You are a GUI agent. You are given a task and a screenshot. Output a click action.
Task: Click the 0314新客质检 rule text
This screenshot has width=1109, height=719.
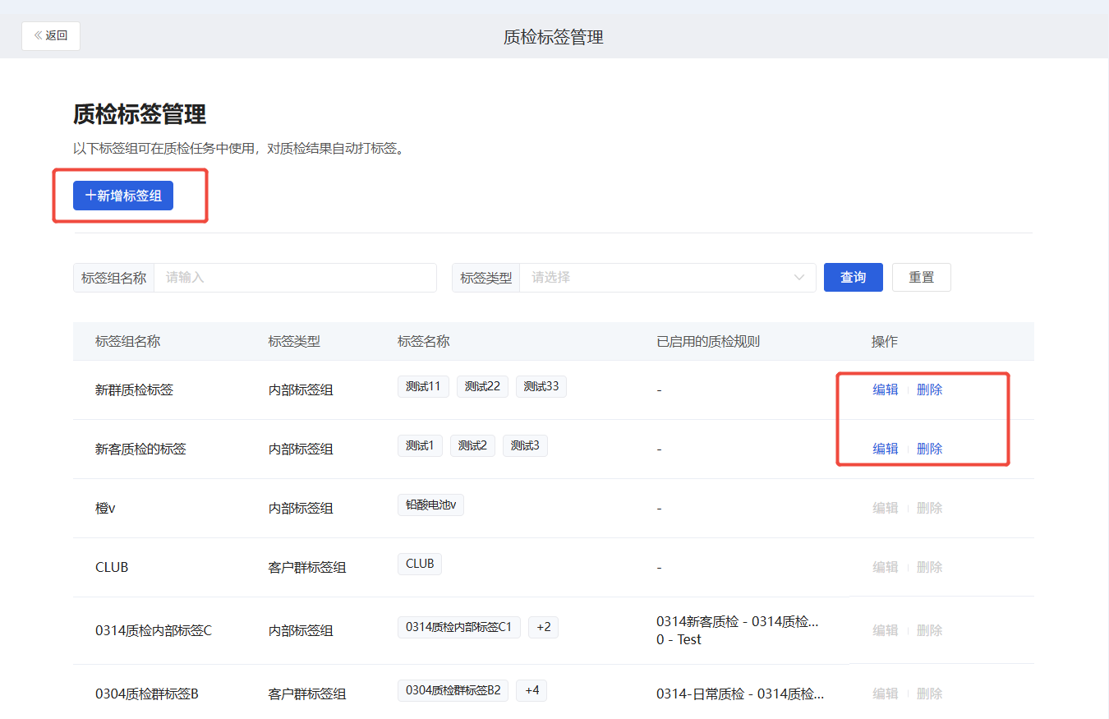(x=737, y=622)
